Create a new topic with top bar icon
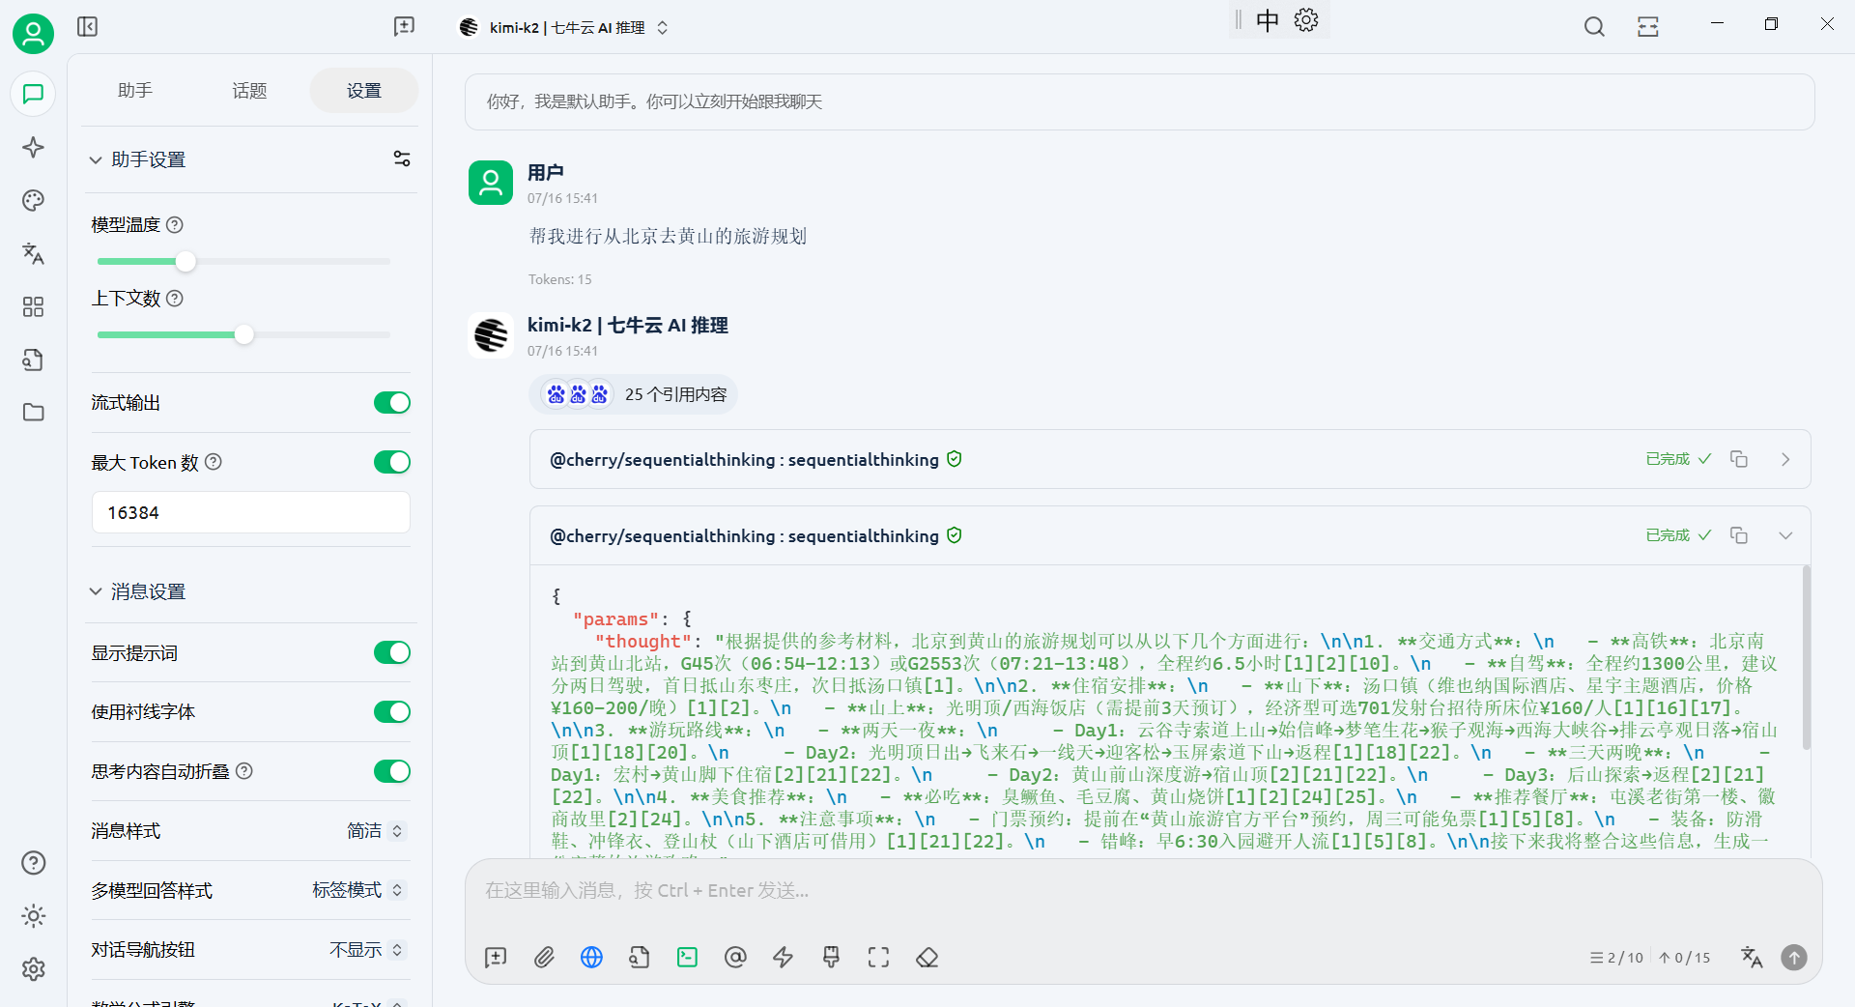 coord(404,26)
